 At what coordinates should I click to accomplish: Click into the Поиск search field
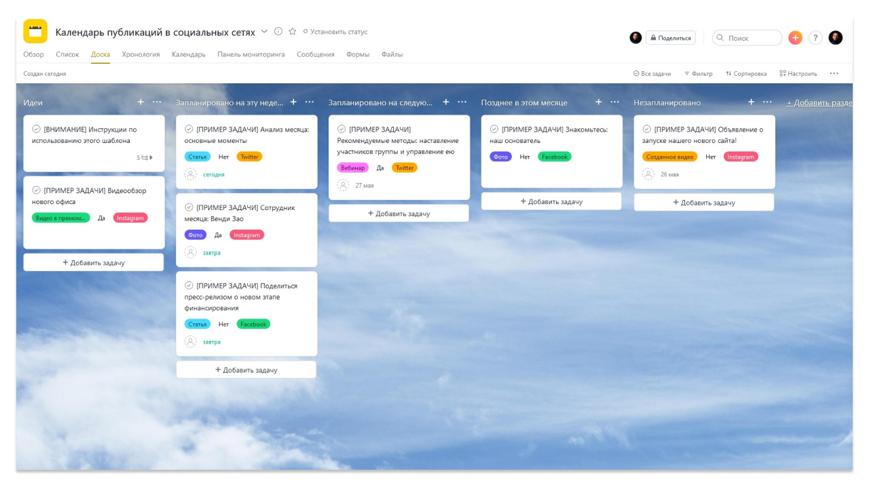click(x=750, y=38)
